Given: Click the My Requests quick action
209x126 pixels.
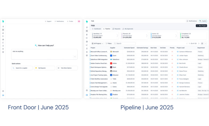Looking at the screenshot, I should [x=44, y=68].
